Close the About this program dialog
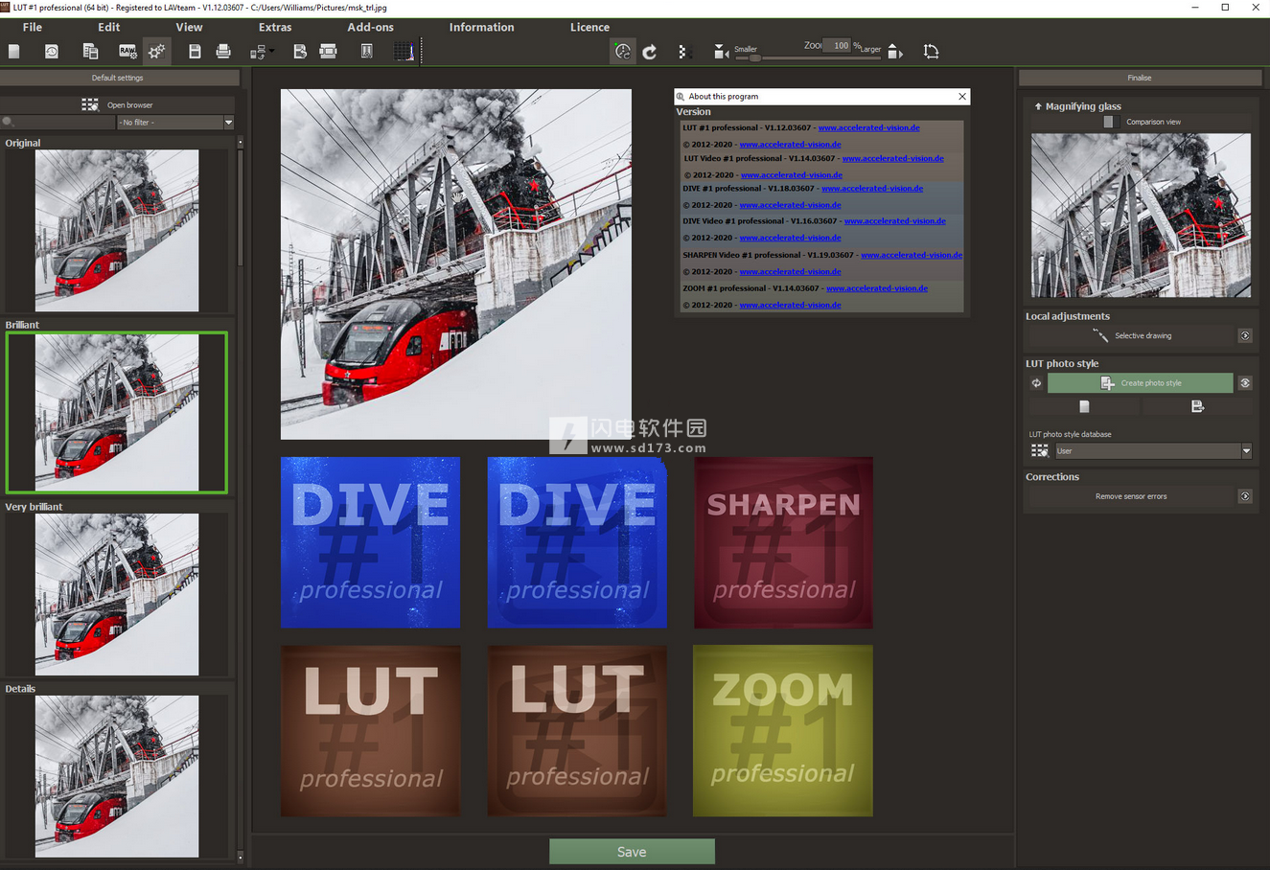Viewport: 1270px width, 870px height. point(962,97)
